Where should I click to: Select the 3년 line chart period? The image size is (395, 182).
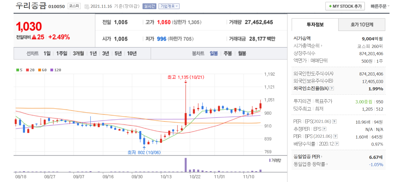(x=105, y=54)
